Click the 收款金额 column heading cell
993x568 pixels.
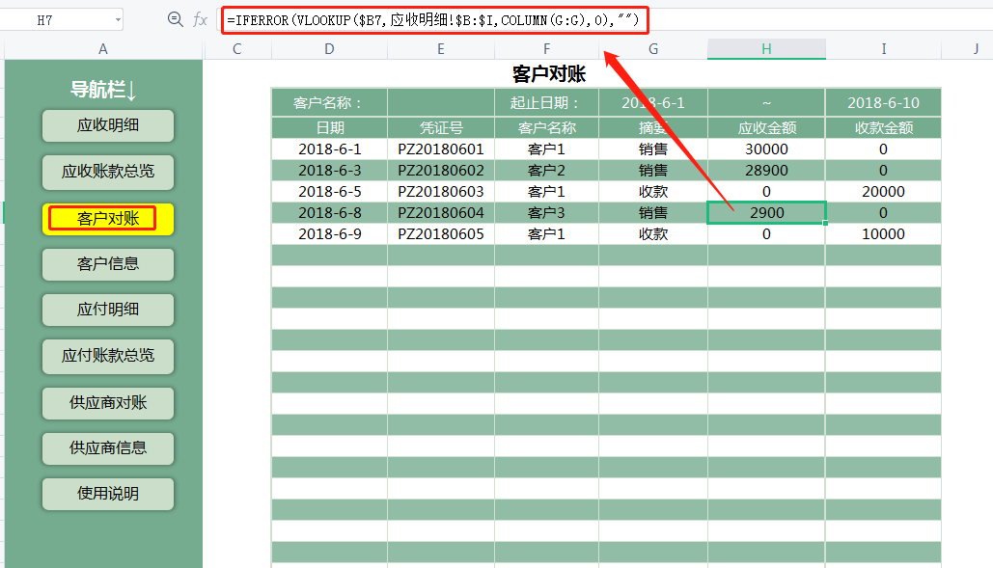[883, 123]
